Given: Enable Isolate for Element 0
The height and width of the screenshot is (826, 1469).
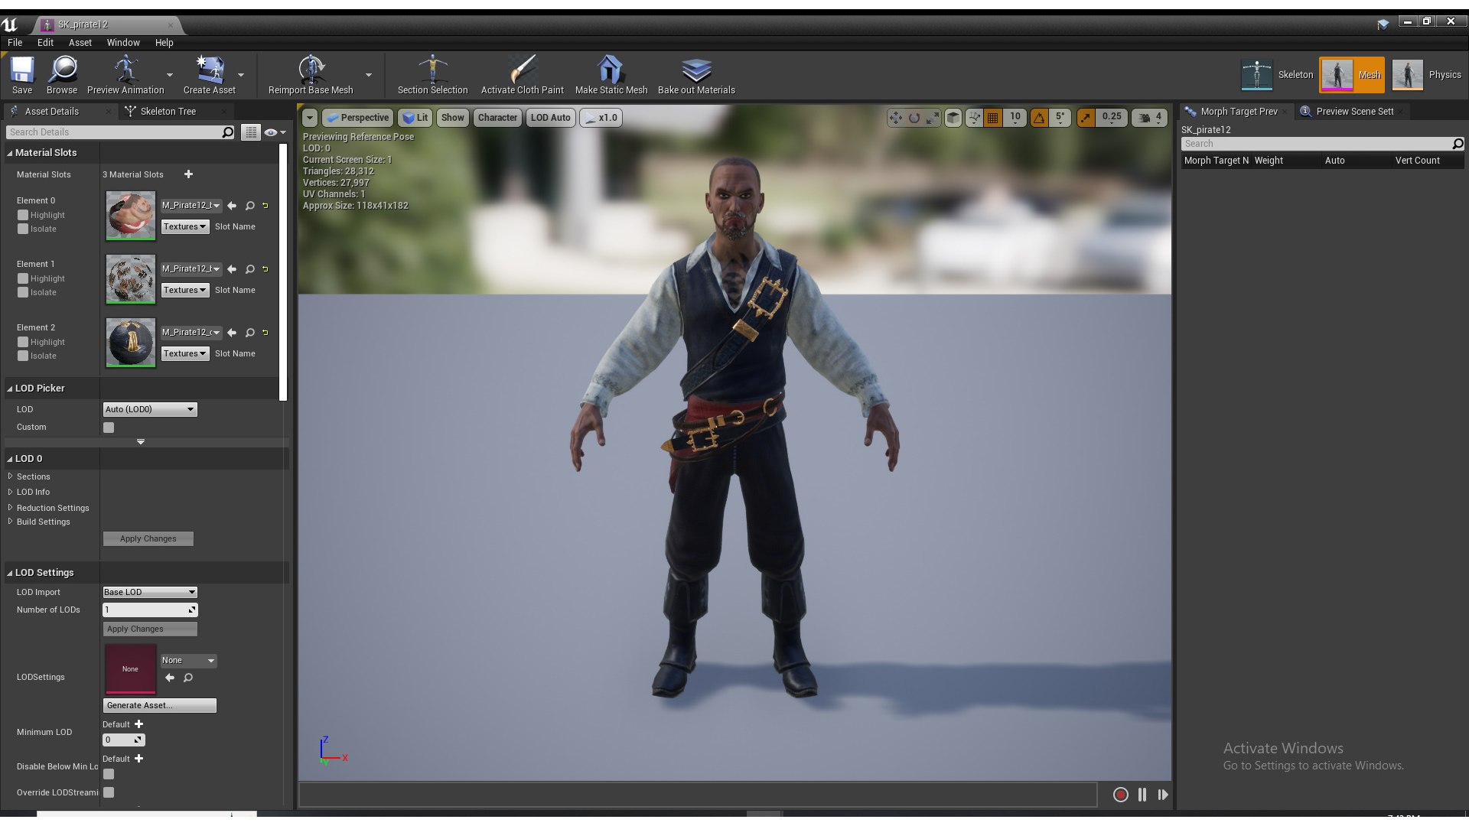Looking at the screenshot, I should [x=23, y=229].
